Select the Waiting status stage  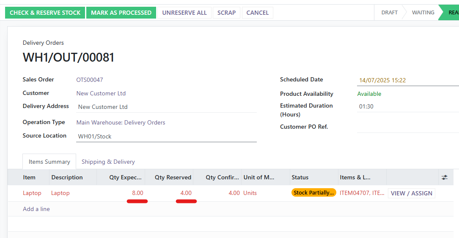click(x=423, y=13)
